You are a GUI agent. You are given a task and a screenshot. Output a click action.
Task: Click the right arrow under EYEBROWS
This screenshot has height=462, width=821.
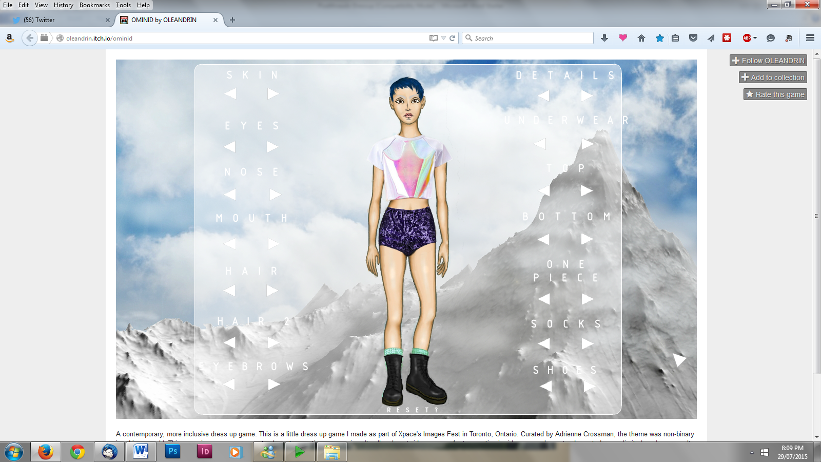[x=274, y=384]
